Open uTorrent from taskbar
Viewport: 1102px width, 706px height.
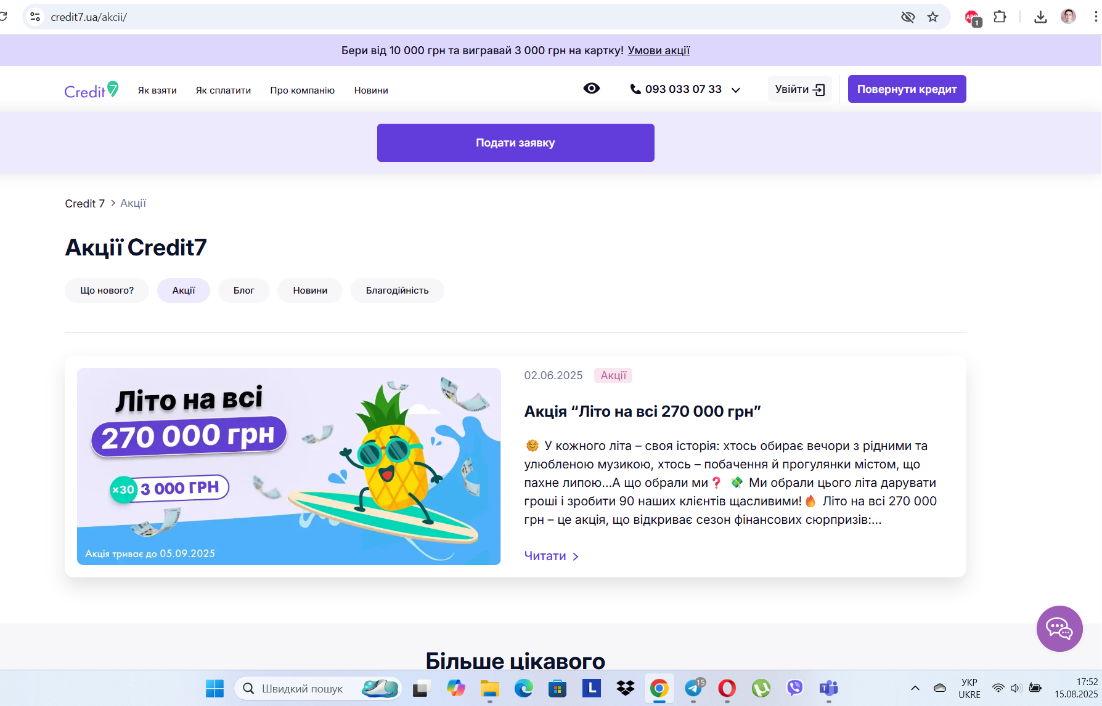(x=761, y=688)
